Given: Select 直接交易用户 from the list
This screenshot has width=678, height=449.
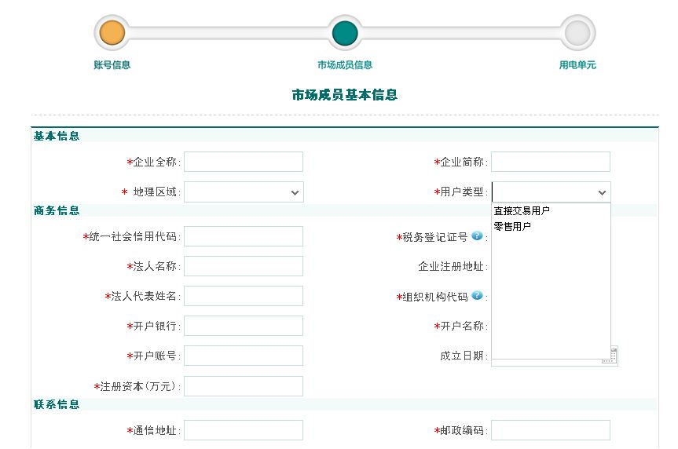Looking at the screenshot, I should [522, 211].
